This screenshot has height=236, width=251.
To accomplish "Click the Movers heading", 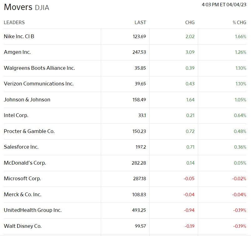I will tap(18, 7).
